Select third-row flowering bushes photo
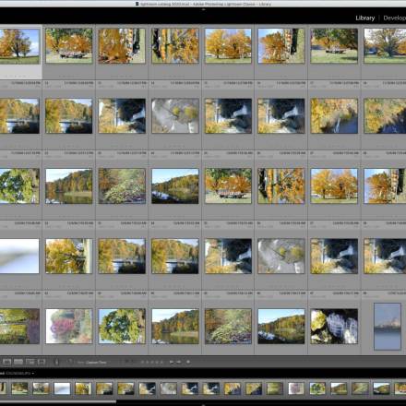Viewport: 406px width, 406px height. point(122,186)
